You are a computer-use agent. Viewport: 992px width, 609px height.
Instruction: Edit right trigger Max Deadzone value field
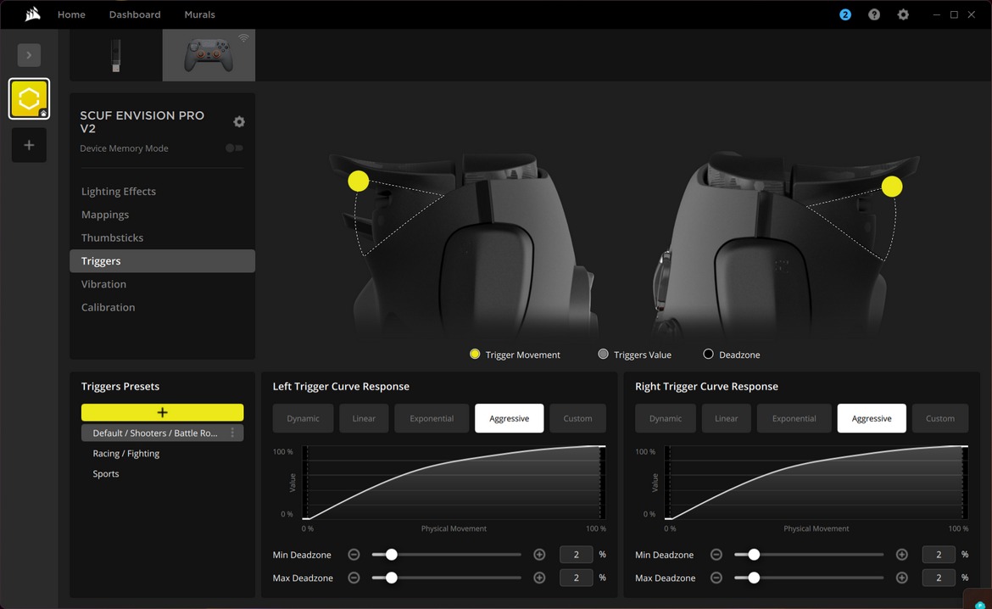(939, 578)
